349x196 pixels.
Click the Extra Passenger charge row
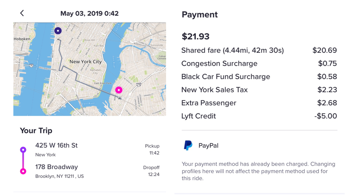259,103
